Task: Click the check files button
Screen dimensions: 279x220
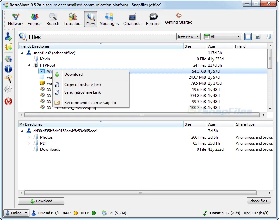Action: click(x=259, y=201)
